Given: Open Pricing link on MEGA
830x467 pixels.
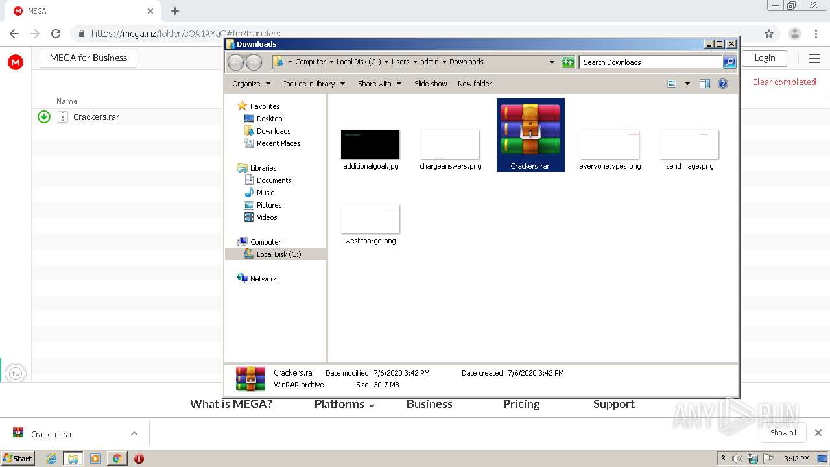Looking at the screenshot, I should click(521, 404).
